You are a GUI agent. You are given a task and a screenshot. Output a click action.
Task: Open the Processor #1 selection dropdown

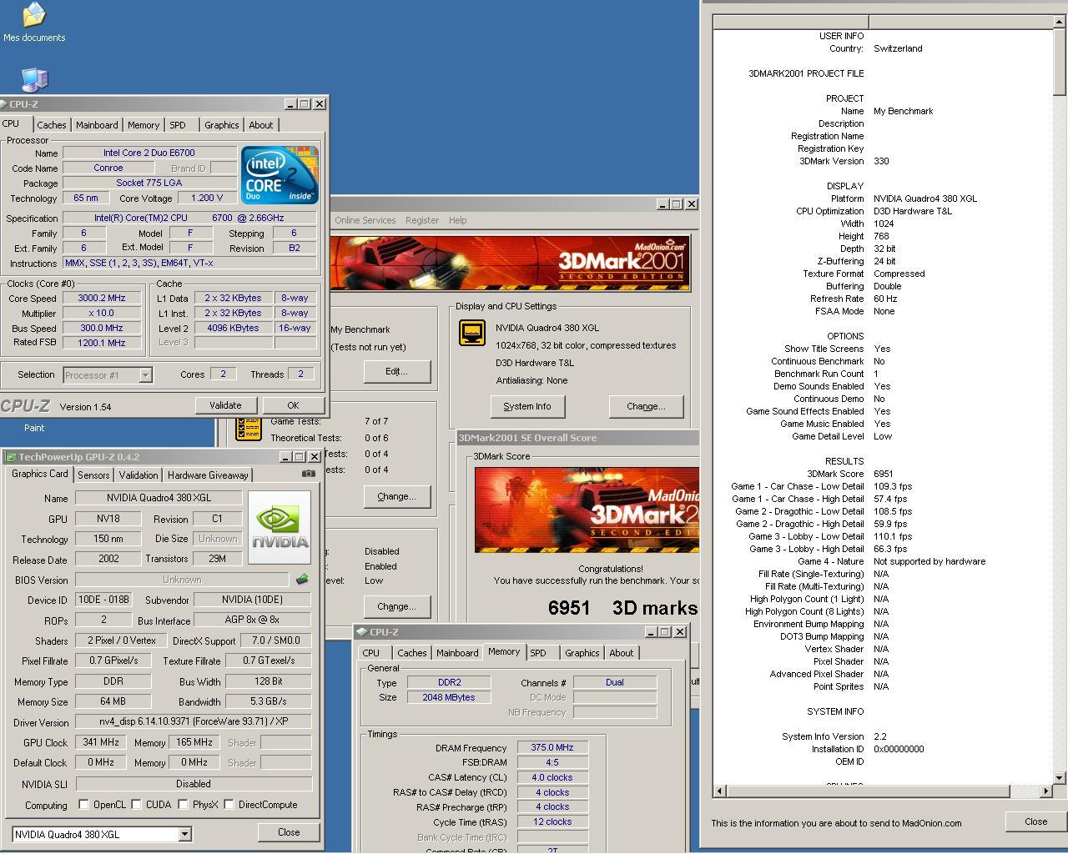pyautogui.click(x=145, y=375)
